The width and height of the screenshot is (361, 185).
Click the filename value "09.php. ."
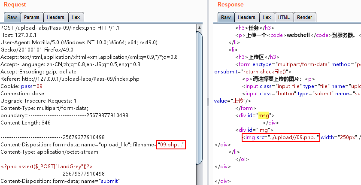[171, 145]
